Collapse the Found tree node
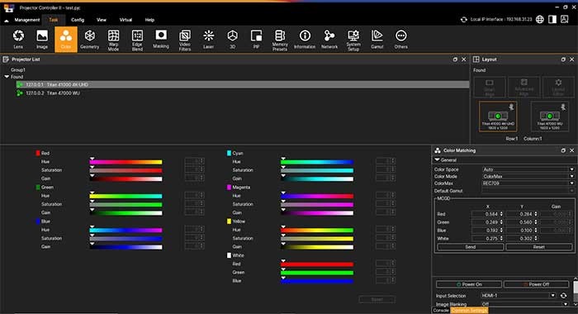The image size is (578, 314). (7, 77)
